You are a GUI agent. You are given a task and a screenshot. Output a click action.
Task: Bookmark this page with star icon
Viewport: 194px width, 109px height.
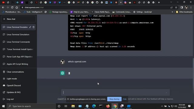point(176,8)
